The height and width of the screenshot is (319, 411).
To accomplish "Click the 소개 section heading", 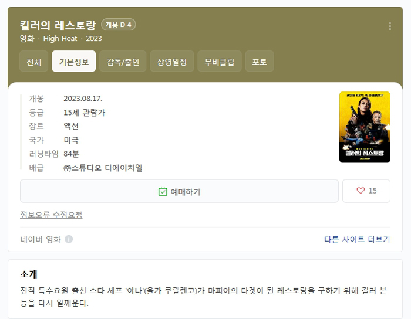I will (29, 274).
